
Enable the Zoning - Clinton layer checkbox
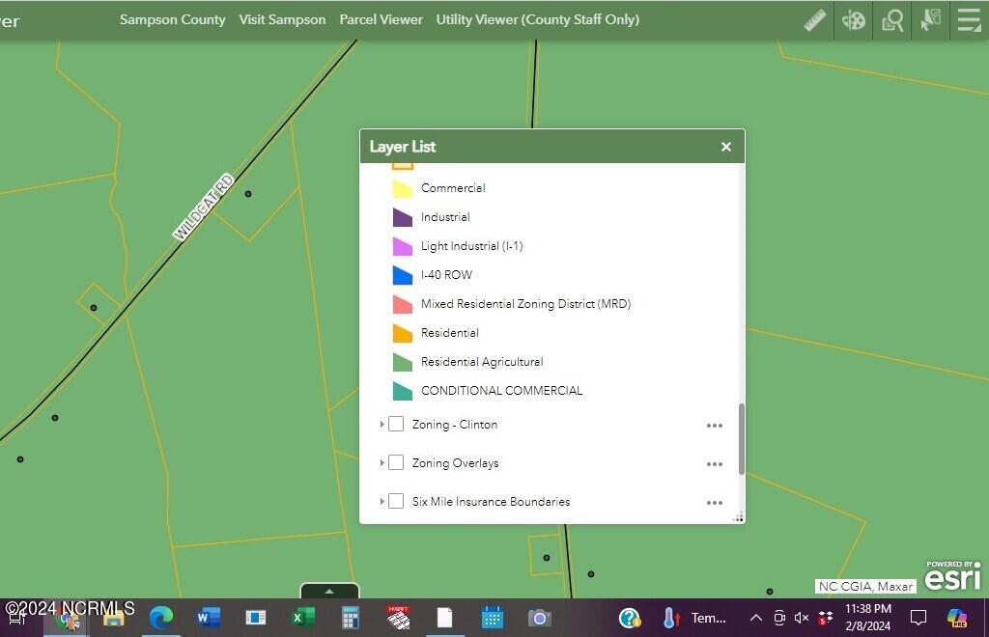(396, 425)
